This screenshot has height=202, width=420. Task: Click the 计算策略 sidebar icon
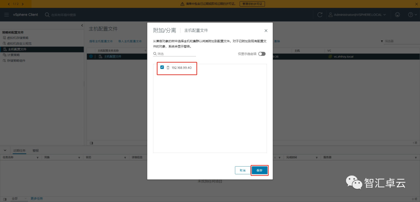tap(4, 55)
